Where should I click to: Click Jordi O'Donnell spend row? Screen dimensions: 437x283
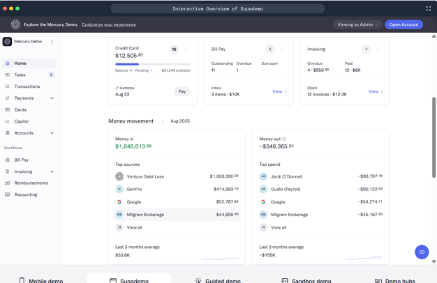[321, 176]
